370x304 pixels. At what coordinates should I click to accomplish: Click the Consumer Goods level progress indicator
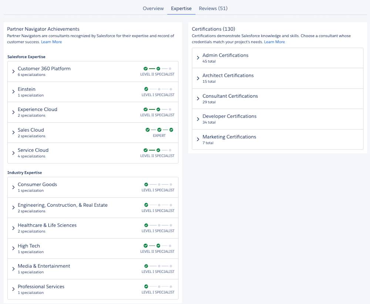(x=158, y=185)
